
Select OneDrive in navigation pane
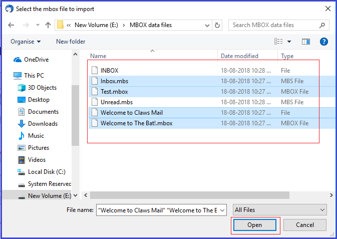tap(37, 60)
